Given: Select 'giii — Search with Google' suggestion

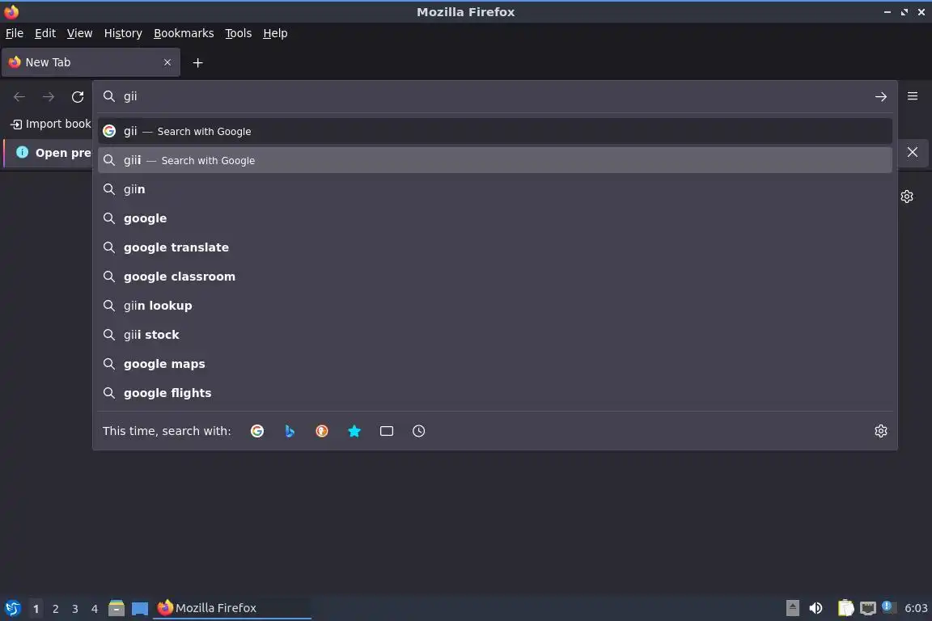Looking at the screenshot, I should click(495, 160).
